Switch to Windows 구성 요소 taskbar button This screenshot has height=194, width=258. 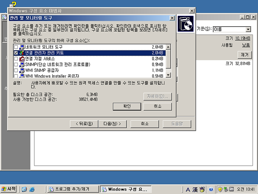click(x=125, y=189)
